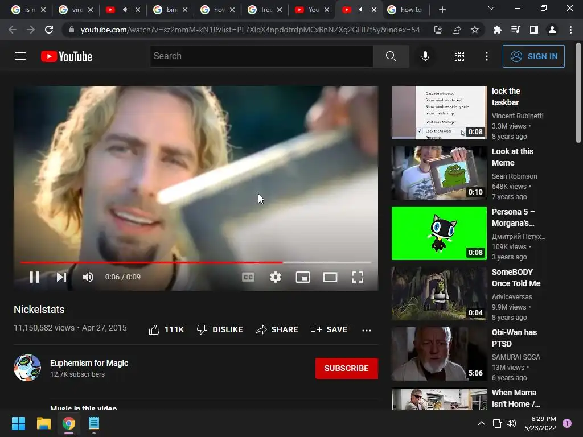
Task: Install app via address bar download icon
Action: point(438,30)
